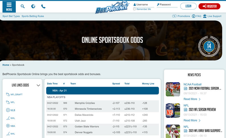Open the globe language icon
This screenshot has height=138, width=226.
pos(33,6)
